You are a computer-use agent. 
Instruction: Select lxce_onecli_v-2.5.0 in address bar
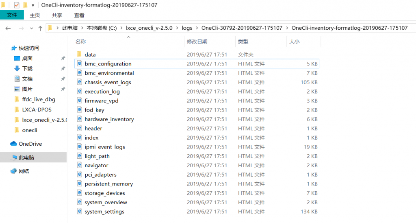click(x=149, y=28)
